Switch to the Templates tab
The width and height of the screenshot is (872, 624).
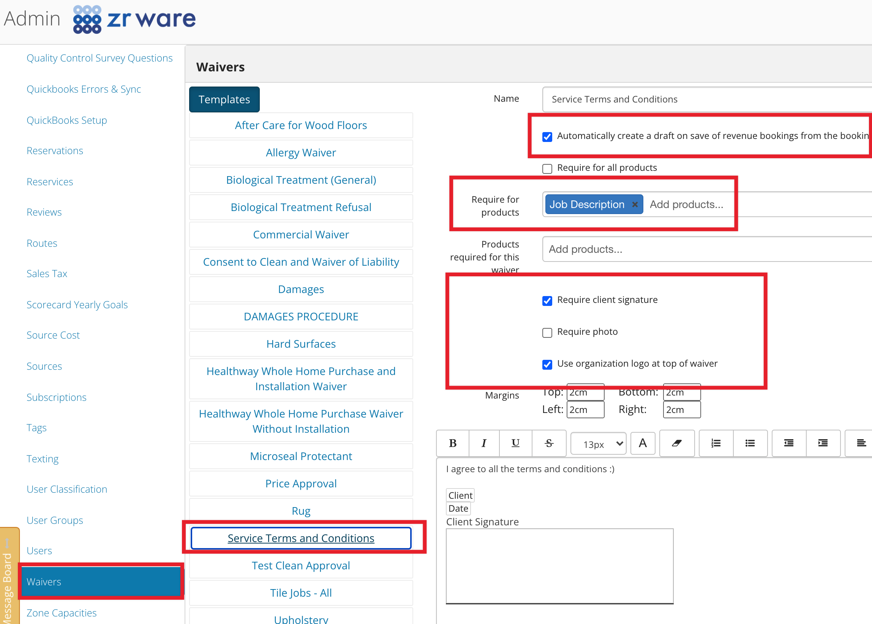coord(224,99)
